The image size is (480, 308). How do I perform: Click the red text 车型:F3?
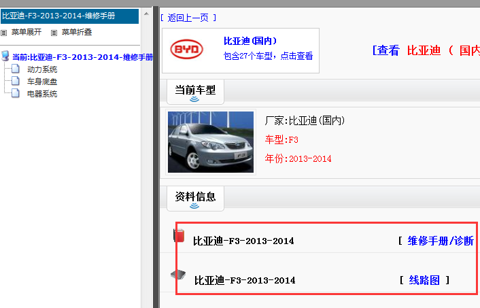pyautogui.click(x=281, y=140)
